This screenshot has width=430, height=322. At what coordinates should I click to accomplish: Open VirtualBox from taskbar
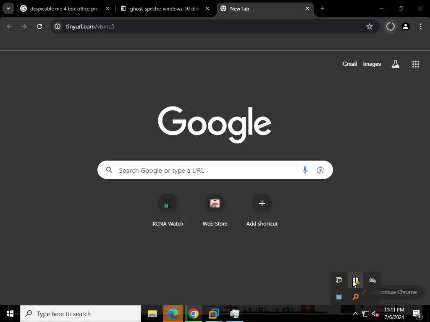pyautogui.click(x=214, y=314)
